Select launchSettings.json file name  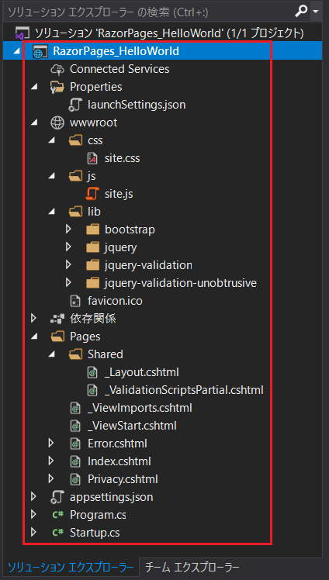tap(137, 105)
